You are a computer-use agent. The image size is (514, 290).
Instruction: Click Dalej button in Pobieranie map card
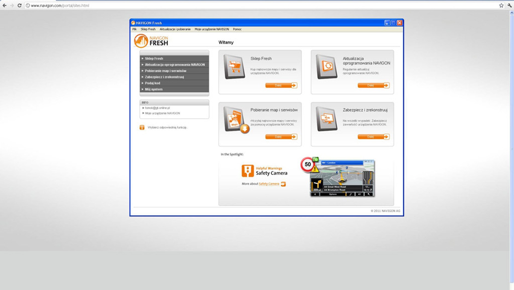tap(281, 137)
